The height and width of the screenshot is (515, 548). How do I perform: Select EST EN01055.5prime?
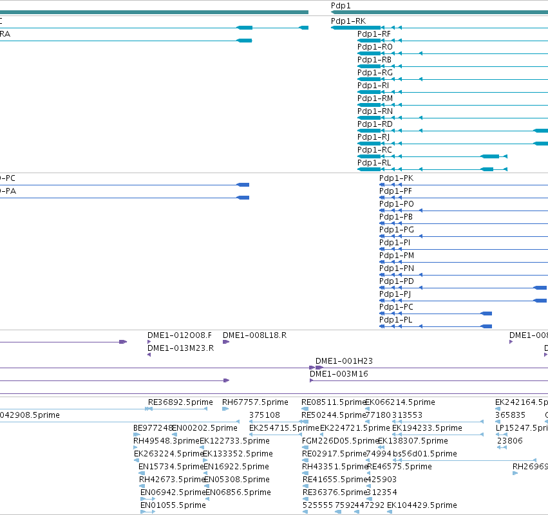click(173, 505)
